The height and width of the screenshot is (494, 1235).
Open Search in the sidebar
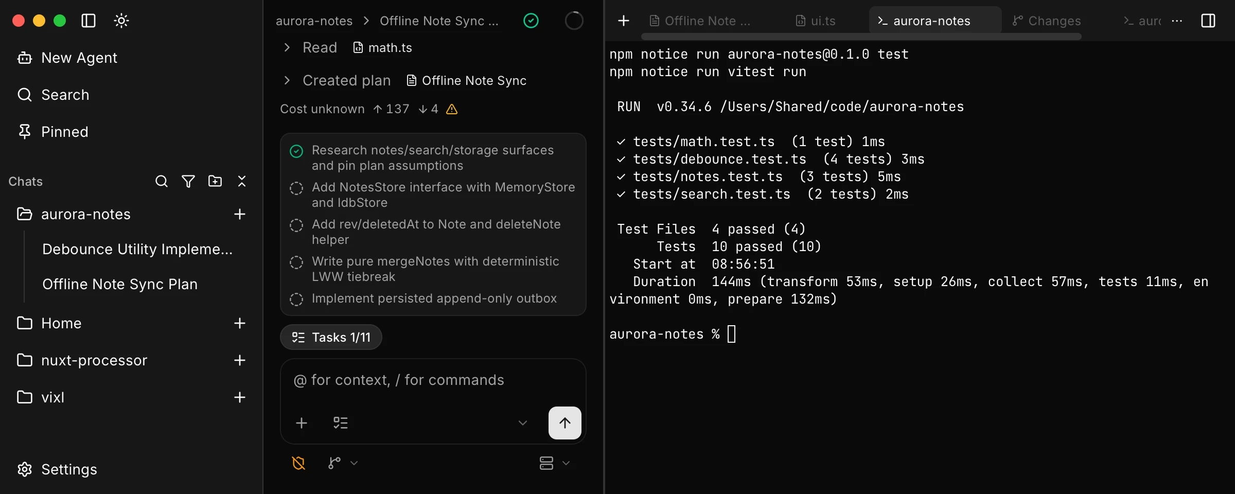pos(53,95)
